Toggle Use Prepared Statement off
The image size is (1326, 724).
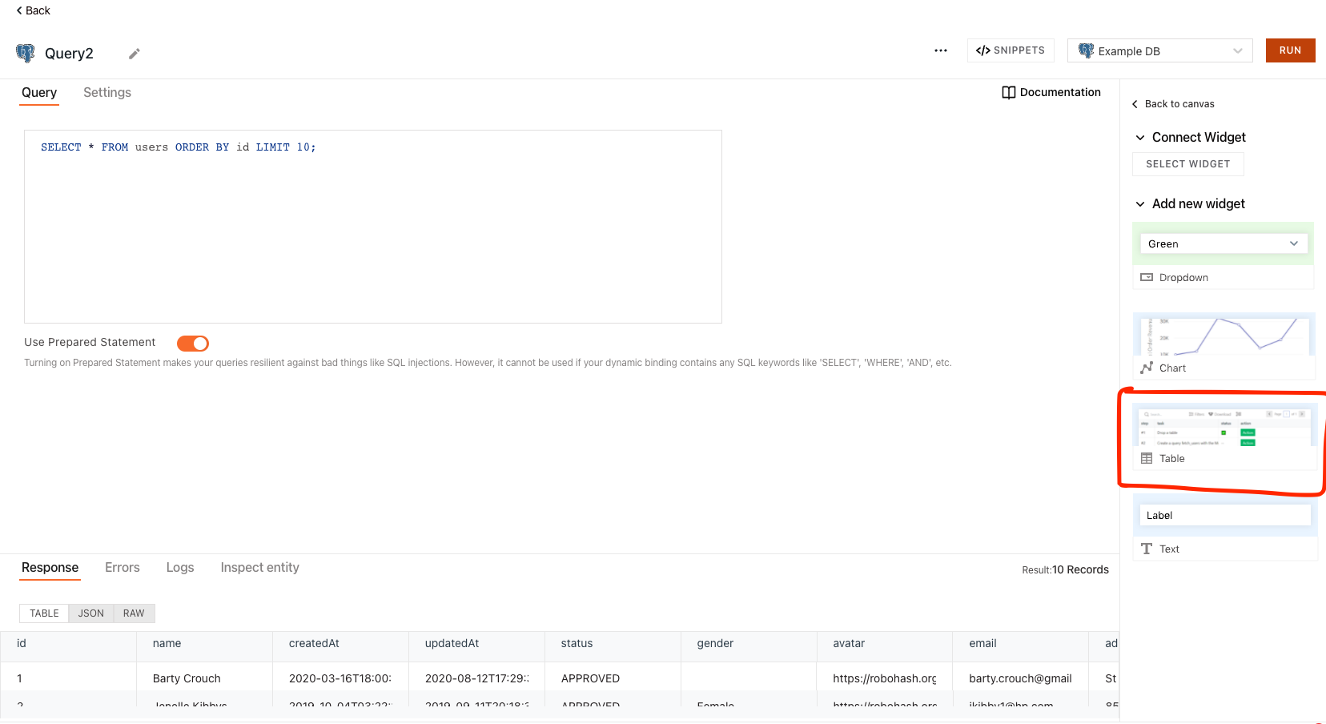tap(192, 343)
